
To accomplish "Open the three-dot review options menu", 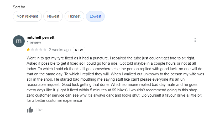I will coord(195,40).
